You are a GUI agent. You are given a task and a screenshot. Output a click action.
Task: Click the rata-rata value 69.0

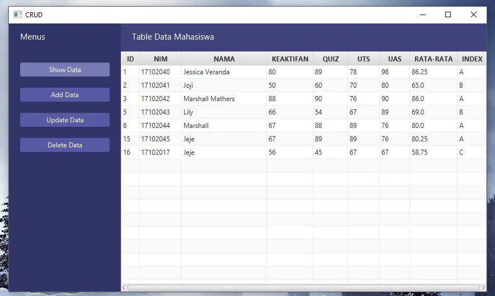[x=433, y=112]
